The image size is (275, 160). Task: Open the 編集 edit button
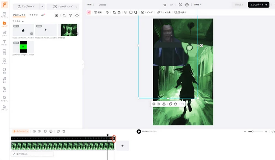click(98, 12)
